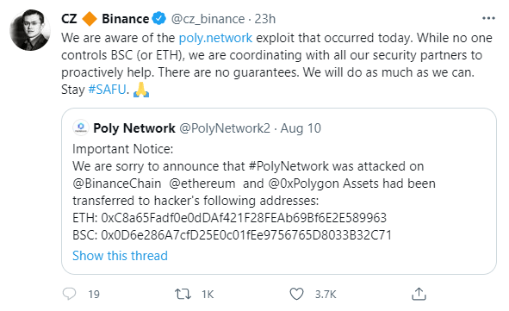
Task: Click the ETH hacker address text
Action: pos(244,218)
